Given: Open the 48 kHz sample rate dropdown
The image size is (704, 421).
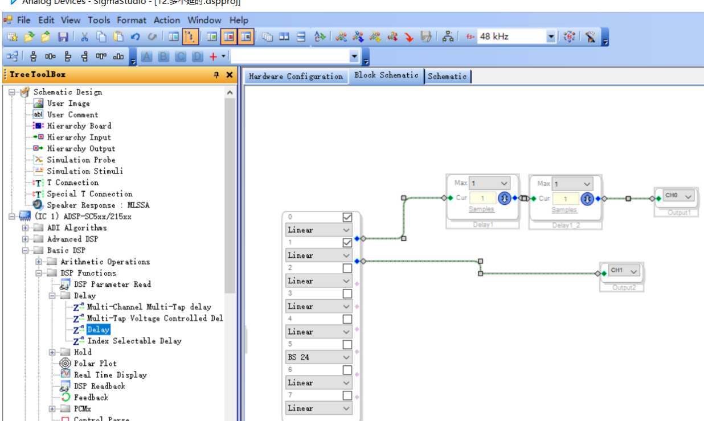Looking at the screenshot, I should click(551, 37).
